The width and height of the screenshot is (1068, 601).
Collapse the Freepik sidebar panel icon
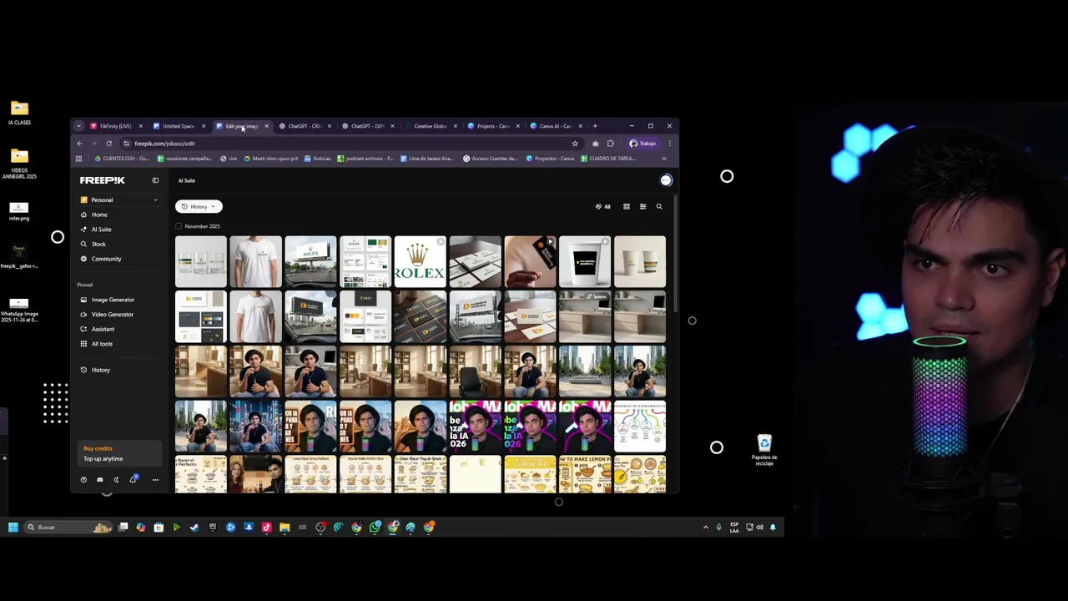click(155, 180)
